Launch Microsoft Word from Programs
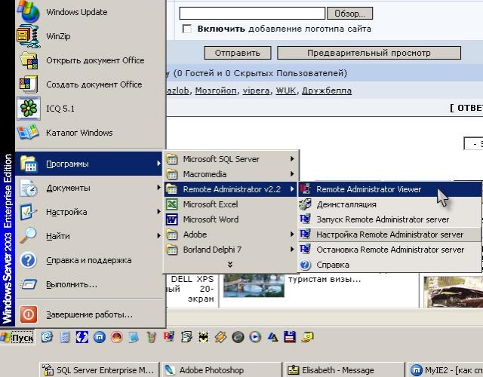This screenshot has width=483, height=377. pos(230,219)
